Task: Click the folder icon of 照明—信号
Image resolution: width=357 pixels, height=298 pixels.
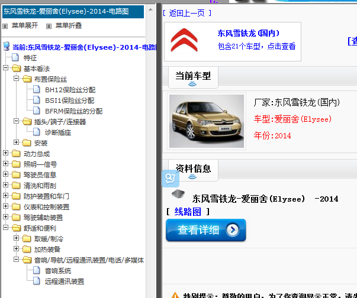Action: point(16,164)
